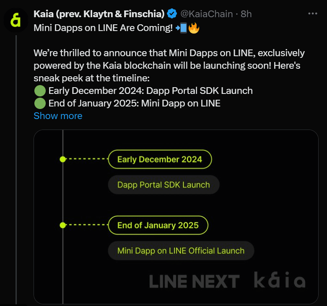Open the @KaiaChain handle link

point(206,14)
